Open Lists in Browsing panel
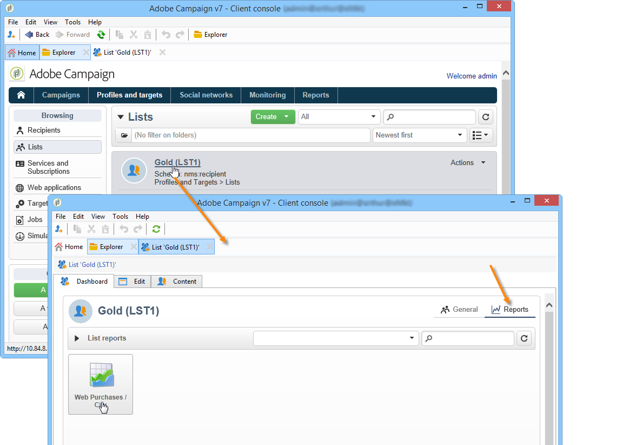Image resolution: width=622 pixels, height=445 pixels. [57, 147]
